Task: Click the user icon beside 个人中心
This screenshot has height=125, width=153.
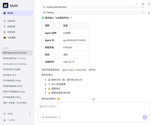Action: 5,120
